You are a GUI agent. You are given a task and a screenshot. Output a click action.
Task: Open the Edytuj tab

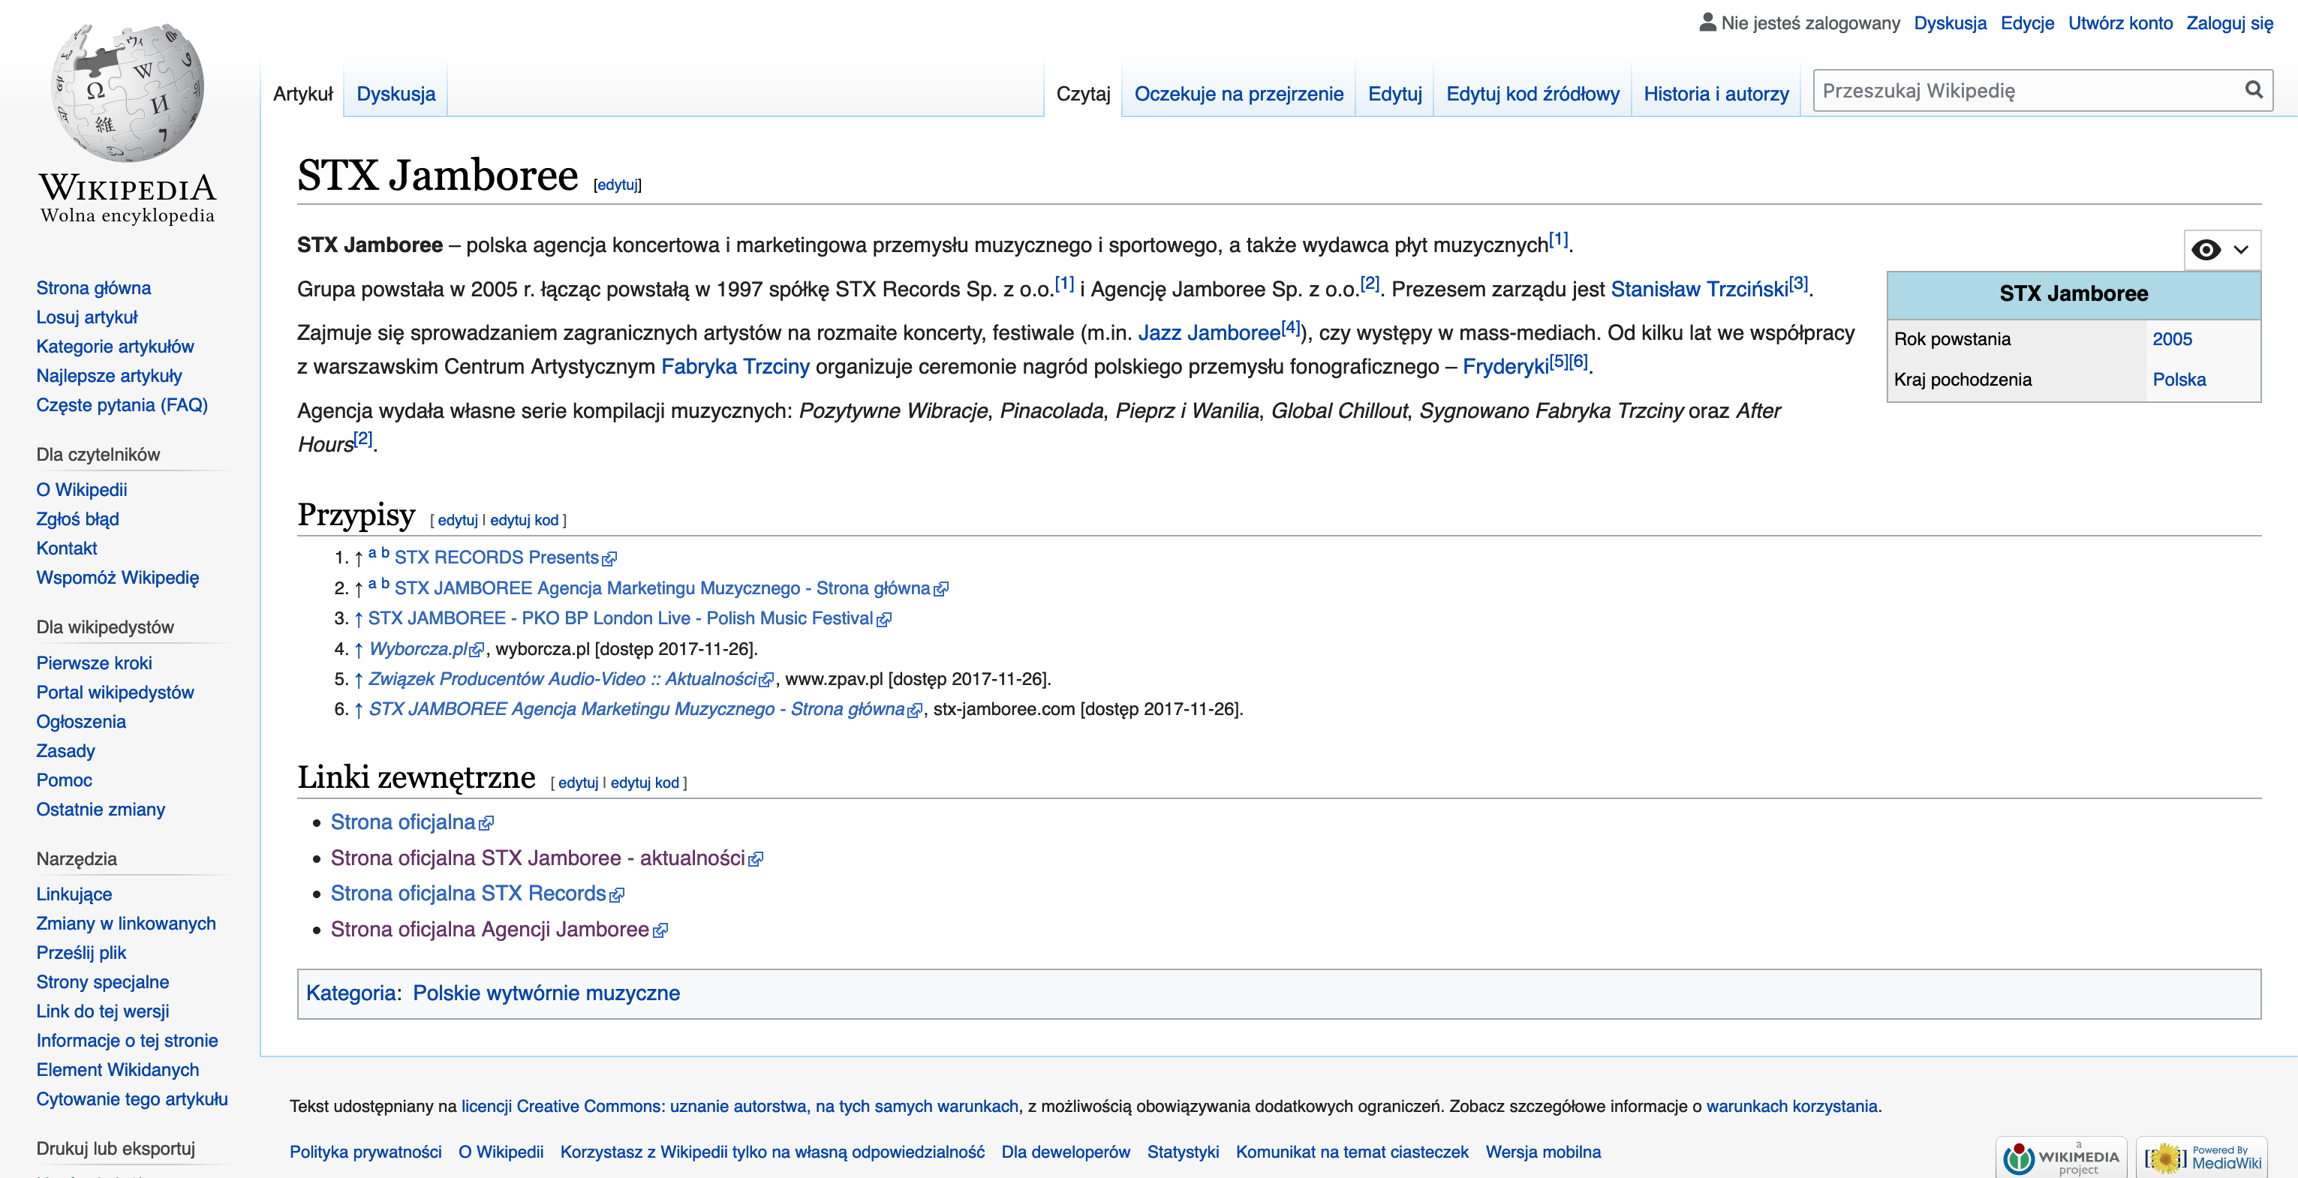[1394, 94]
